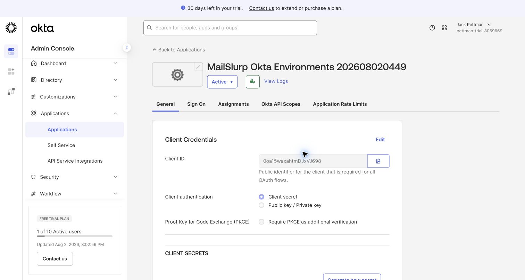Screen dimensions: 525x280
Task: Expand the Workflow menu chevron
Action: [x=115, y=193]
